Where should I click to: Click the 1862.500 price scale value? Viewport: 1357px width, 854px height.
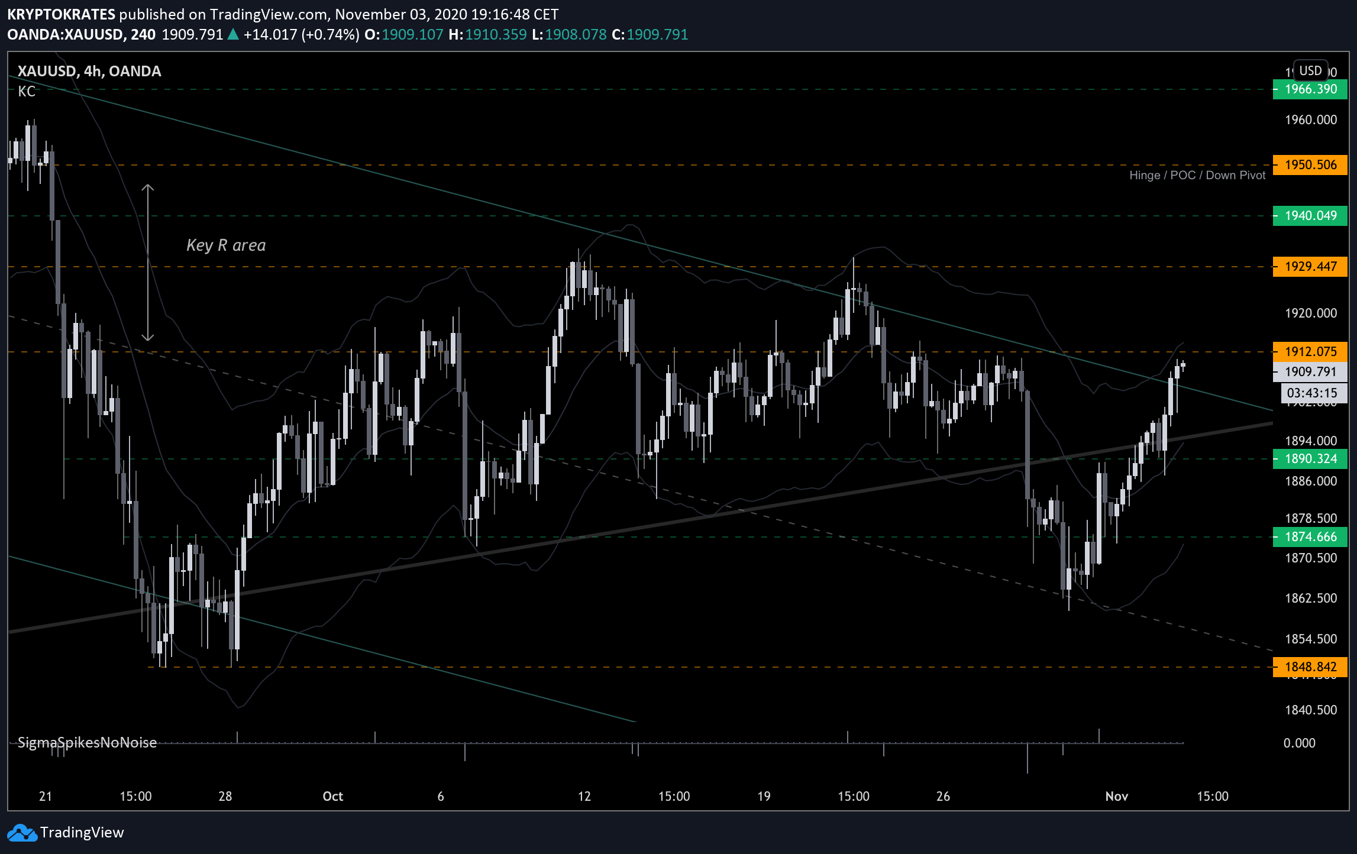(x=1310, y=598)
